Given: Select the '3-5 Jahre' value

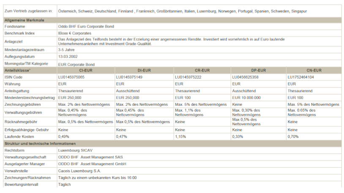Looking at the screenshot, I should 66,50.
